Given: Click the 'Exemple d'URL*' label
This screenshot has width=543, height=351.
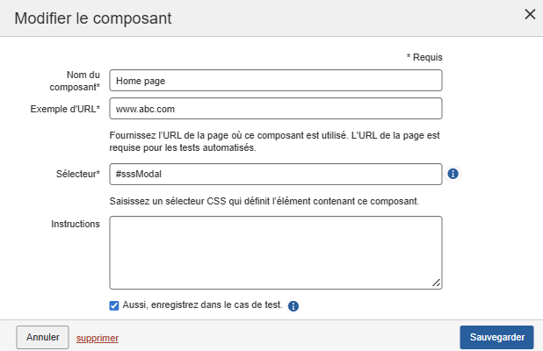Looking at the screenshot, I should tap(66, 108).
